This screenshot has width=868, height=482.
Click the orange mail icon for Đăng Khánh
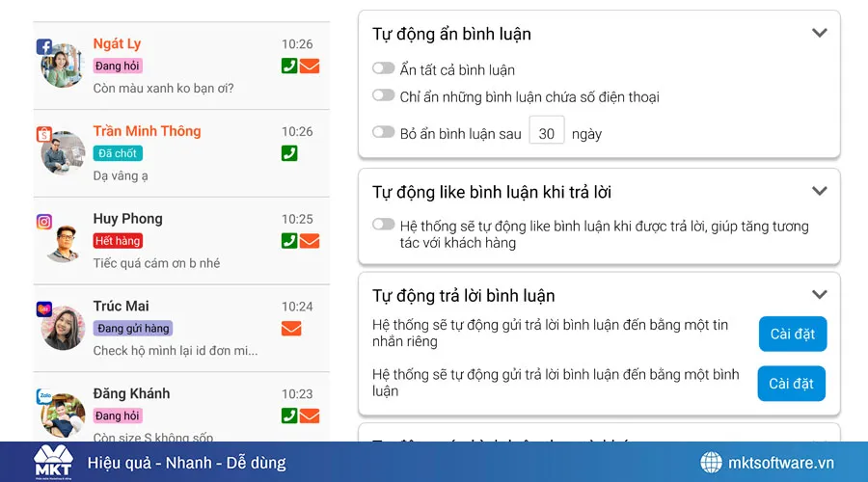310,416
